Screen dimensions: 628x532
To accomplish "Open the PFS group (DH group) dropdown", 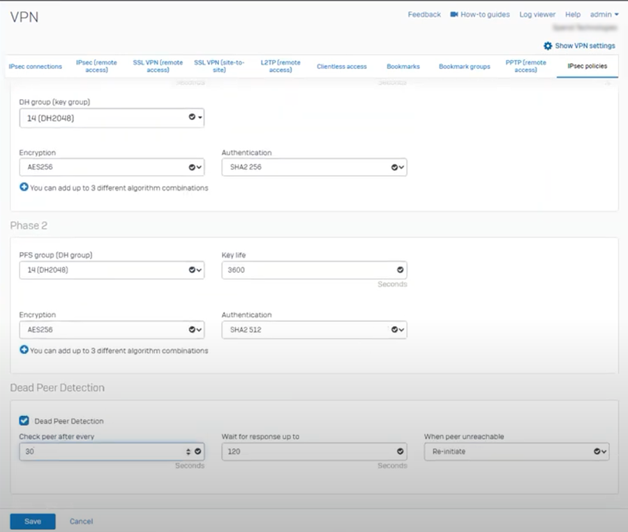I will coord(112,270).
